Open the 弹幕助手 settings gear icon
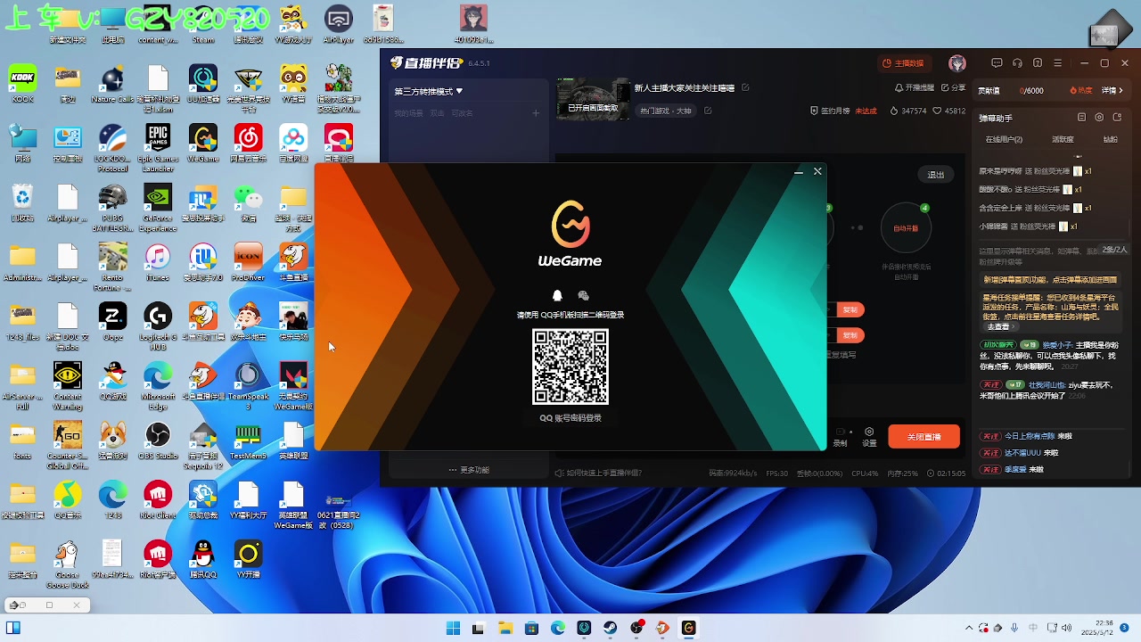 click(x=1099, y=118)
